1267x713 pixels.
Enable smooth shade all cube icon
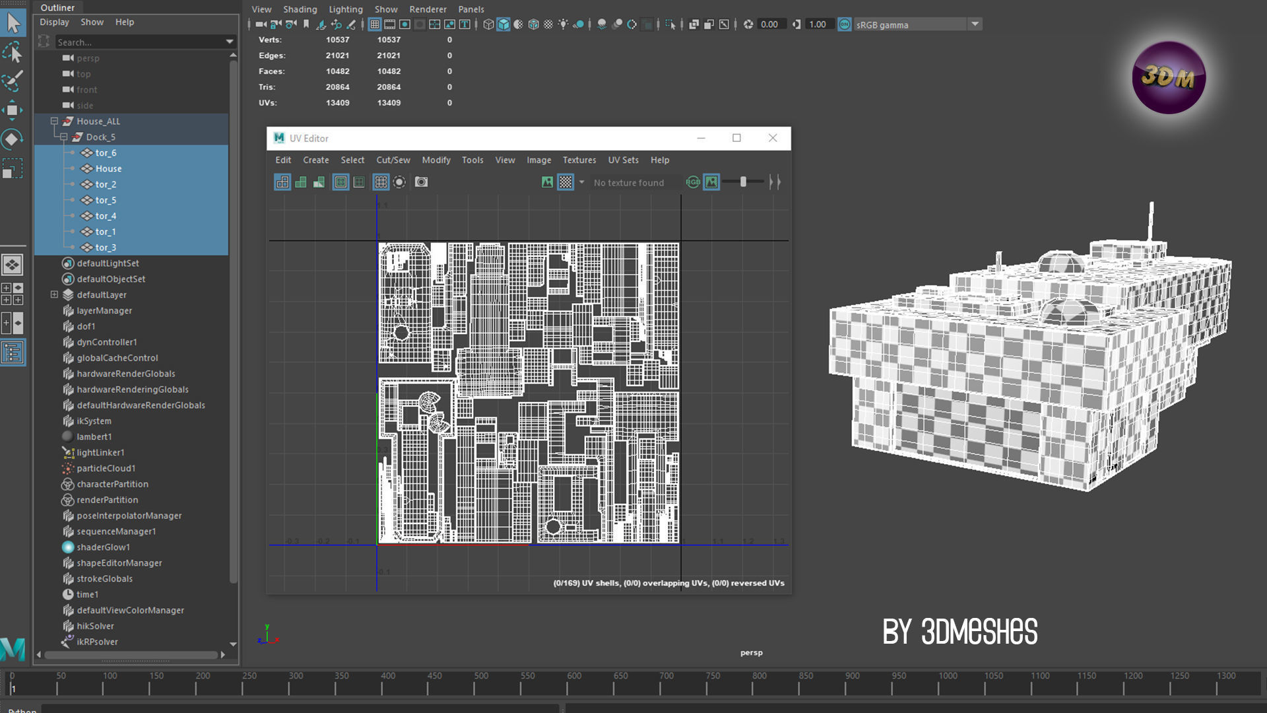(x=503, y=24)
